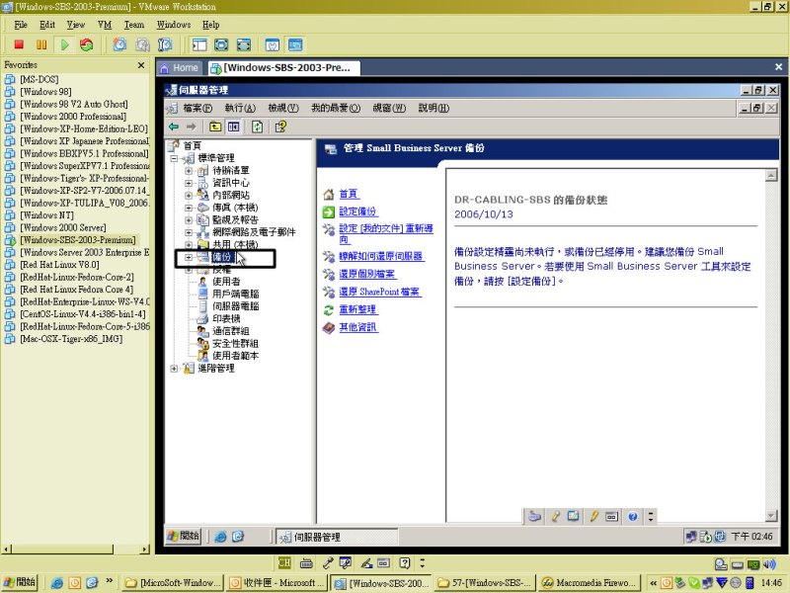
Task: Expand the 內部網站 tree node
Action: pyautogui.click(x=188, y=195)
